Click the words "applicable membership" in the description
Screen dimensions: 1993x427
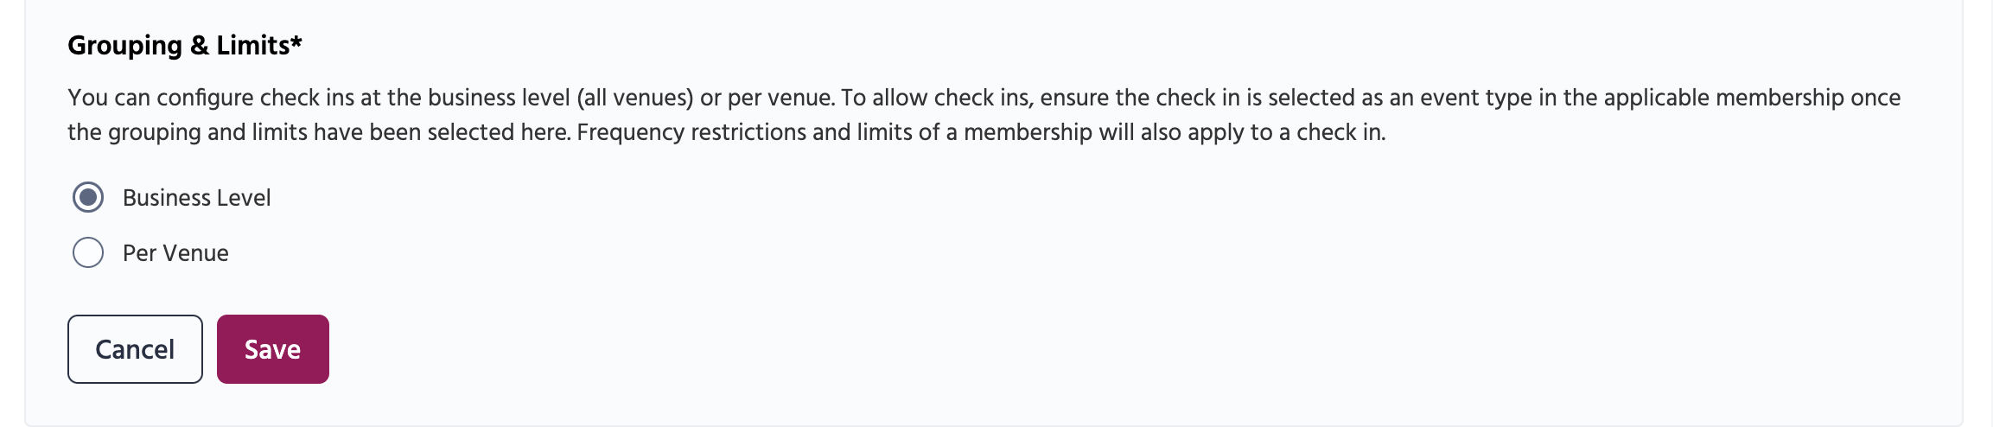pos(1723,98)
